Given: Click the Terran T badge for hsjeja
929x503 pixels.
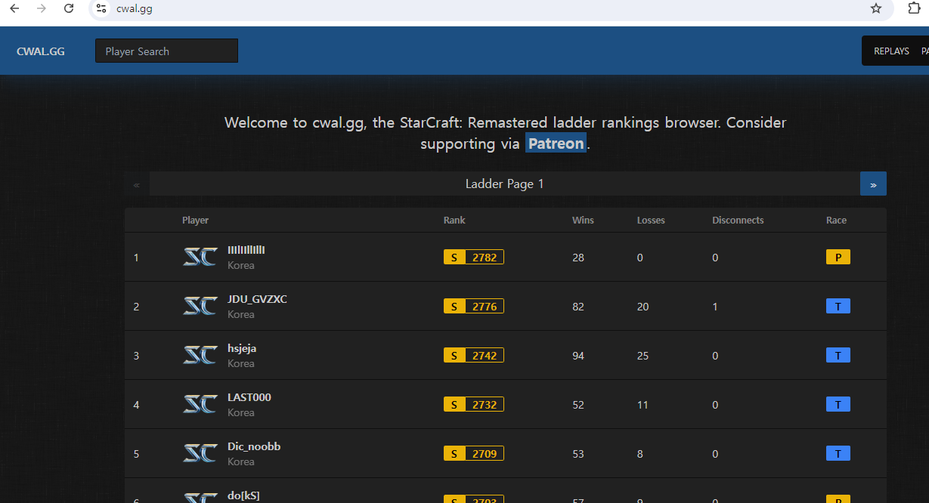Looking at the screenshot, I should tap(838, 356).
